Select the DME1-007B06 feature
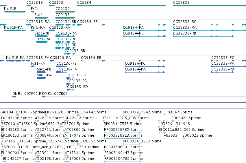This screenshot has height=163, width=246. [x=144, y=97]
